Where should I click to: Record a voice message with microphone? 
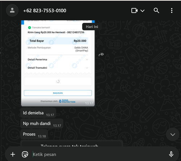point(171,154)
